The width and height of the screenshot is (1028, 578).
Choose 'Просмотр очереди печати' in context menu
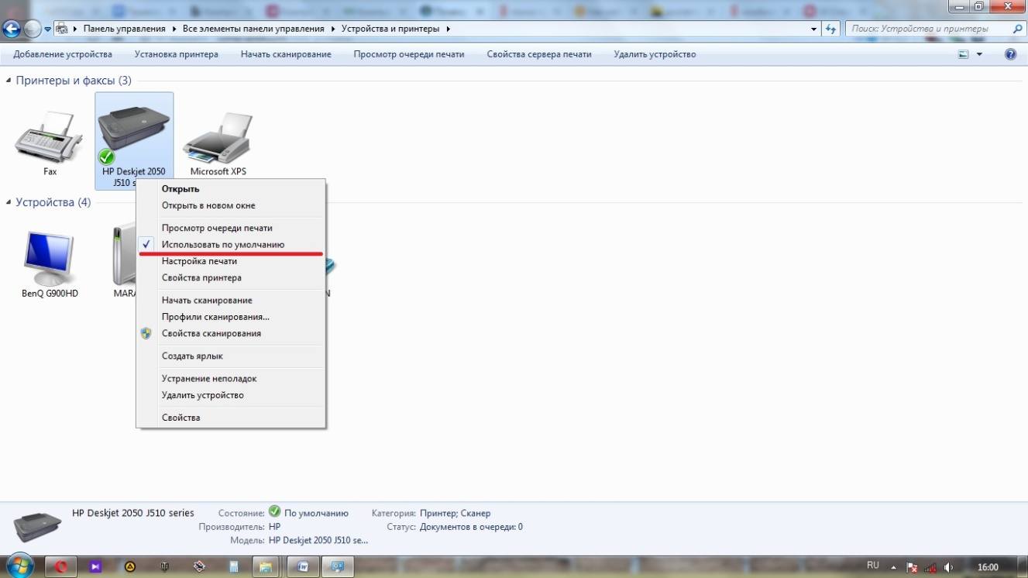231,228
